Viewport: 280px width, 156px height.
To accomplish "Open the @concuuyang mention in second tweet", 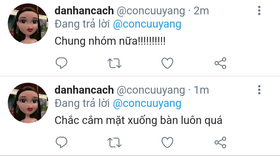I will pos(147,104).
